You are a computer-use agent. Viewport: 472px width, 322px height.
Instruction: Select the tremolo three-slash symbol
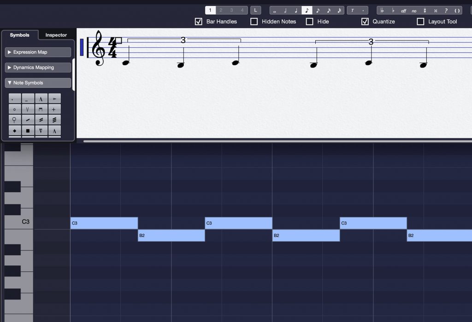[x=54, y=120]
